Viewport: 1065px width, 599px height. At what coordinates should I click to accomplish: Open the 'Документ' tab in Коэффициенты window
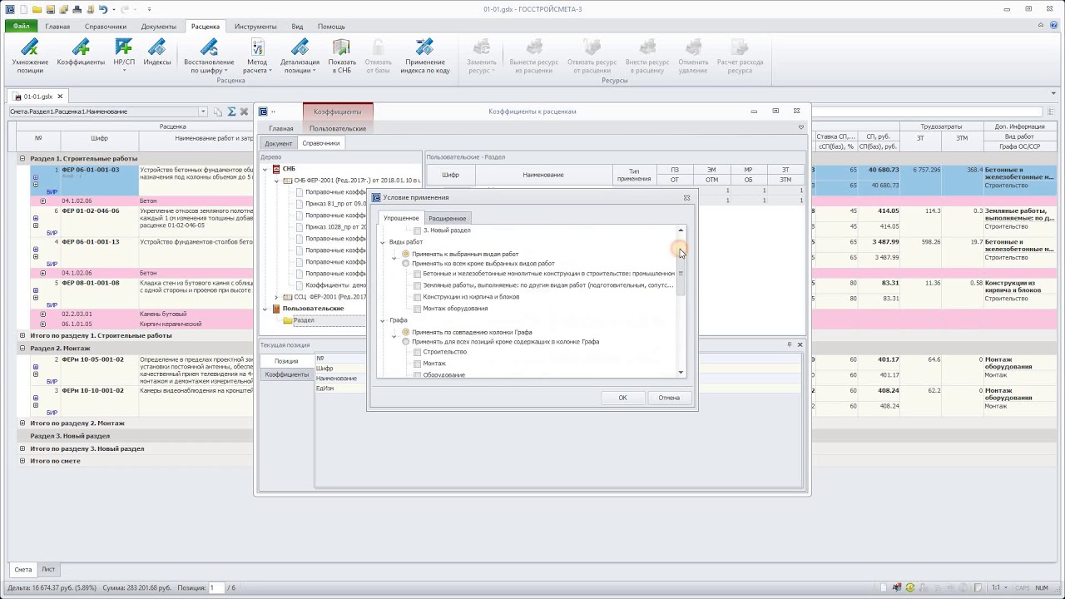tap(279, 143)
